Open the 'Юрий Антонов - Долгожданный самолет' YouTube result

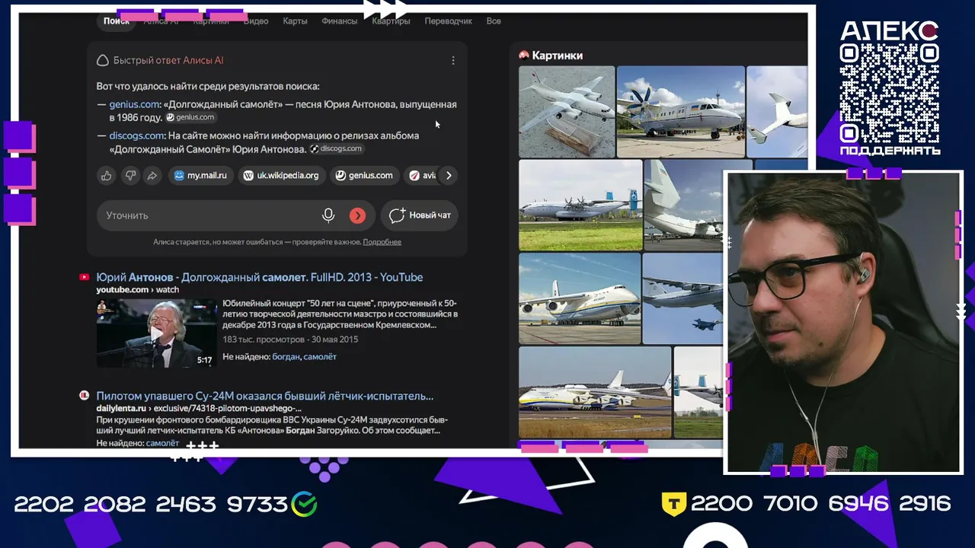click(x=259, y=277)
